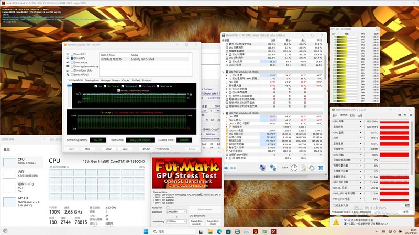The width and height of the screenshot is (419, 235).
Task: Enable Stress CPU checkbox in AIDA64
Action: click(x=72, y=54)
